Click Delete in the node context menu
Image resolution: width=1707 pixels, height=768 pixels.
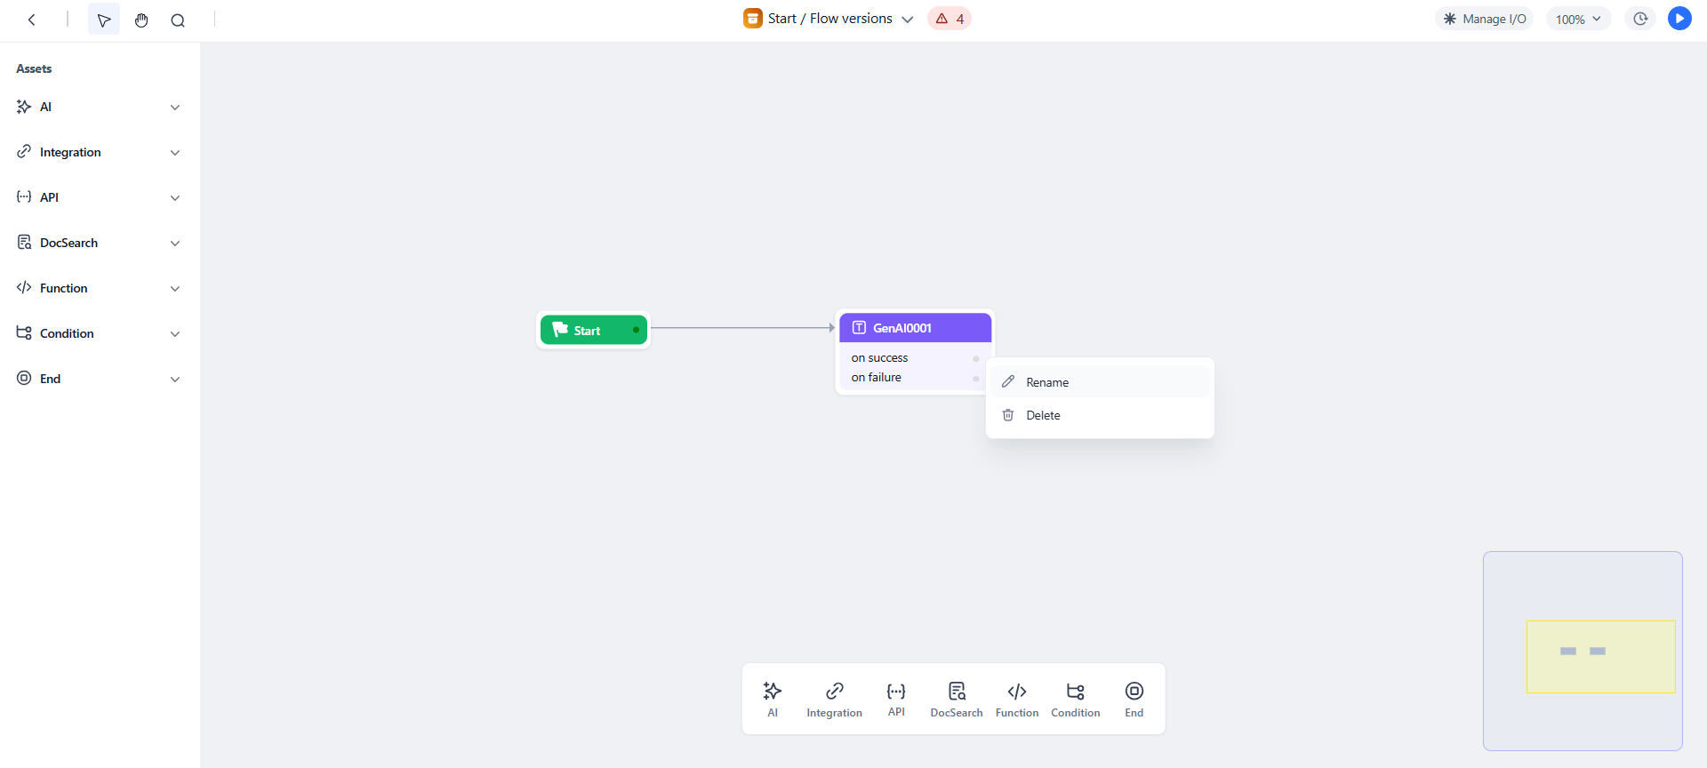[1042, 415]
